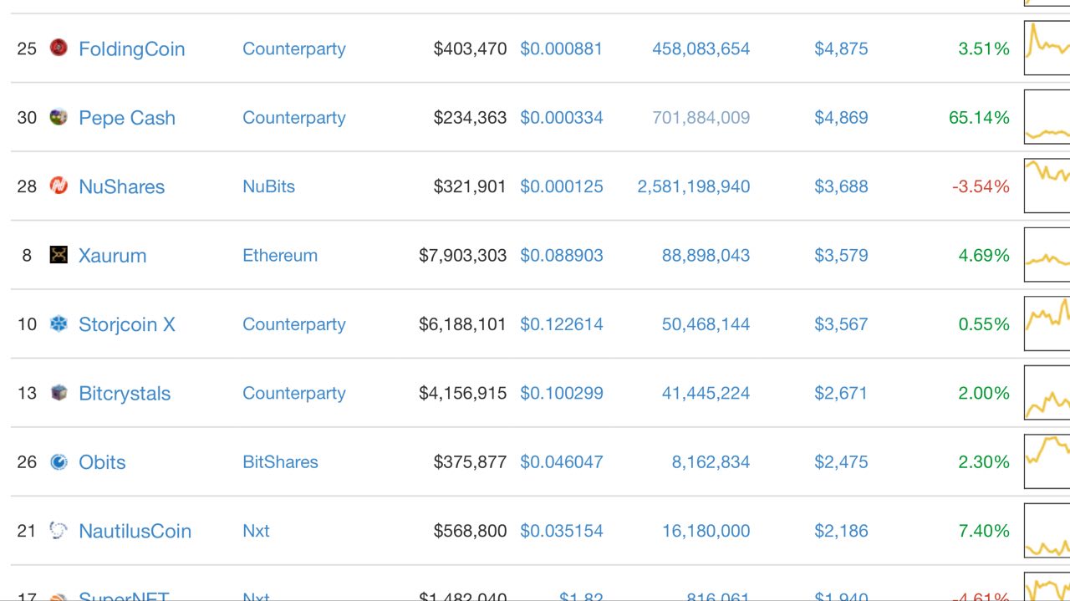Open the Xaurum seven-day price graph
This screenshot has height=601, width=1070.
pos(1047,255)
